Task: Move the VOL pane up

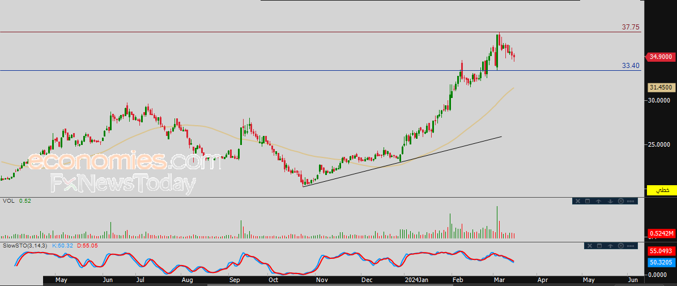Action: tap(598, 201)
